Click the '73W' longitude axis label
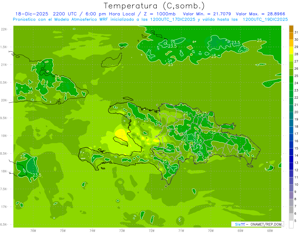The height and width of the screenshot is (234, 303). (122, 230)
